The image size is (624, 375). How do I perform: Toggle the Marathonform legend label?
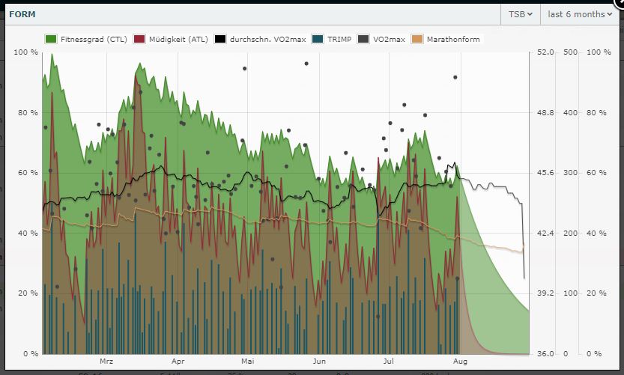pos(452,39)
